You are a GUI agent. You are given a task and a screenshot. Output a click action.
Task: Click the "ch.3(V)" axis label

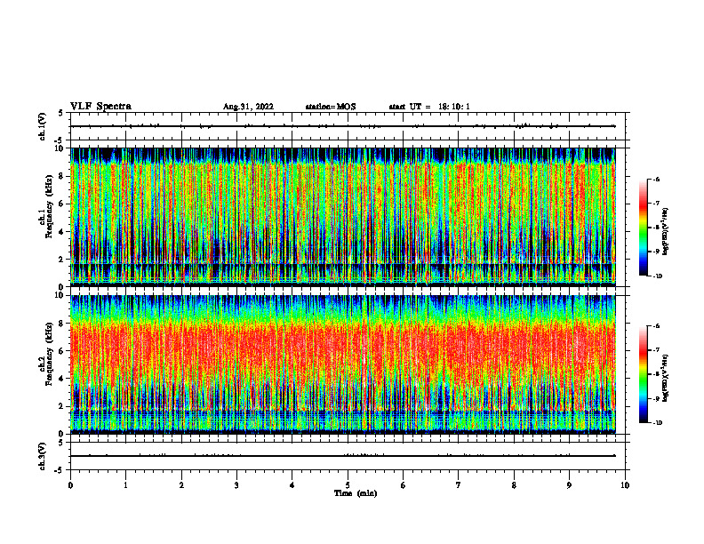click(42, 456)
